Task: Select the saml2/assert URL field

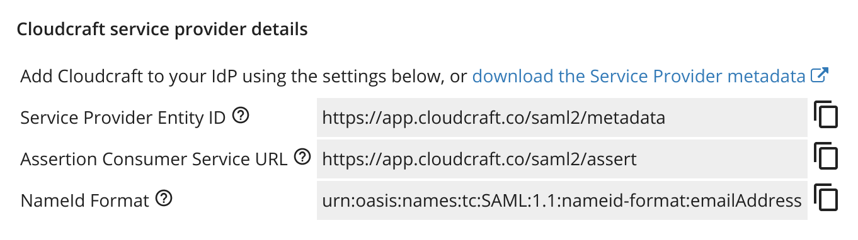Action: [562, 159]
